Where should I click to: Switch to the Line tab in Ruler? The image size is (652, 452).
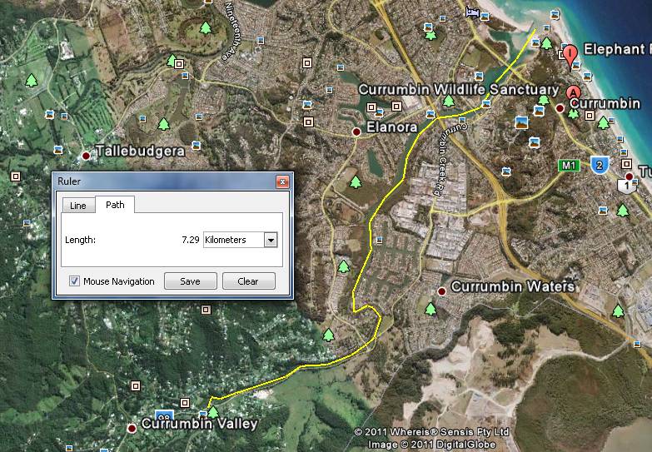click(x=77, y=206)
